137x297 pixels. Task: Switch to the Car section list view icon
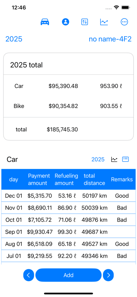tap(125, 159)
